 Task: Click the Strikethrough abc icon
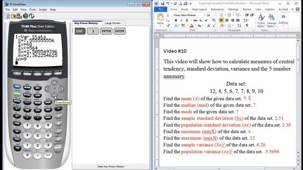[195, 20]
